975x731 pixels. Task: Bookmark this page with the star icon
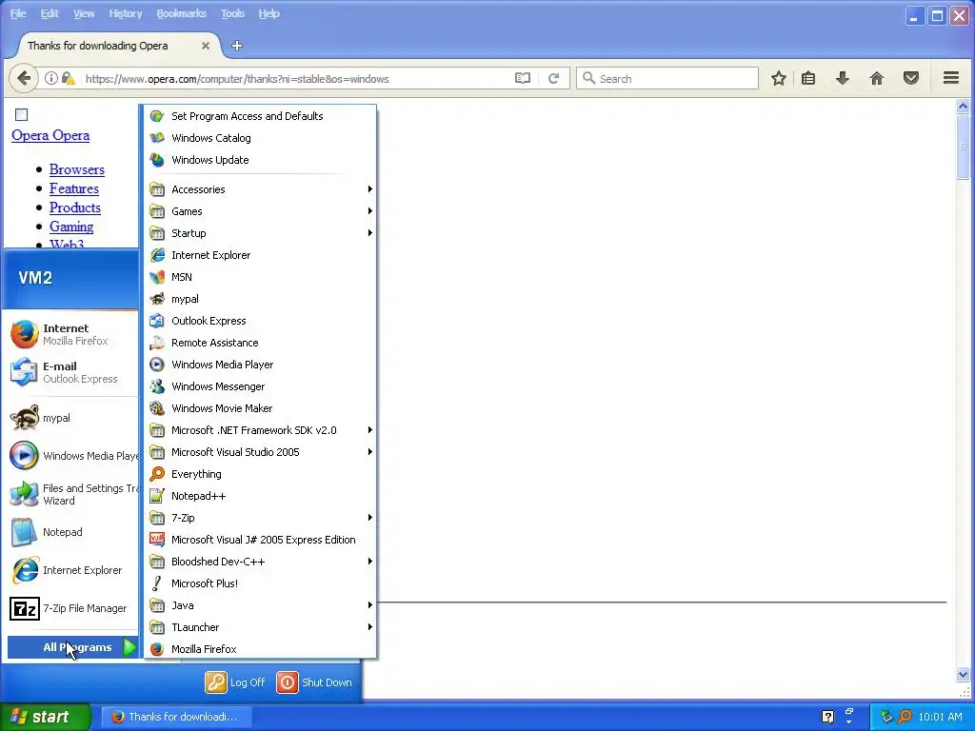click(x=779, y=78)
